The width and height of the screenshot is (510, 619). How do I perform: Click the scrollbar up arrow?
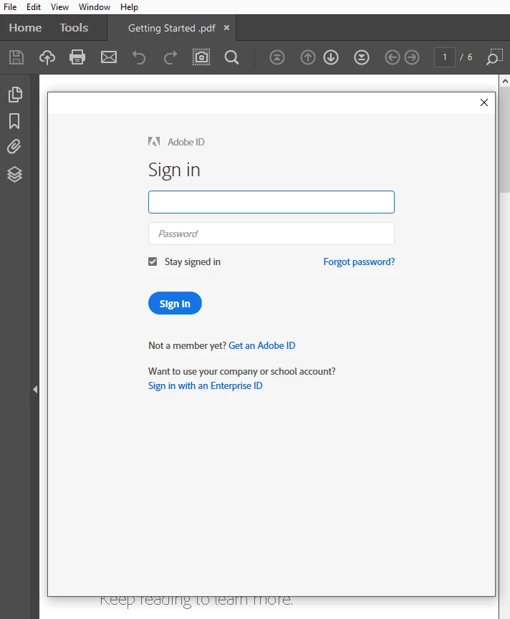505,81
